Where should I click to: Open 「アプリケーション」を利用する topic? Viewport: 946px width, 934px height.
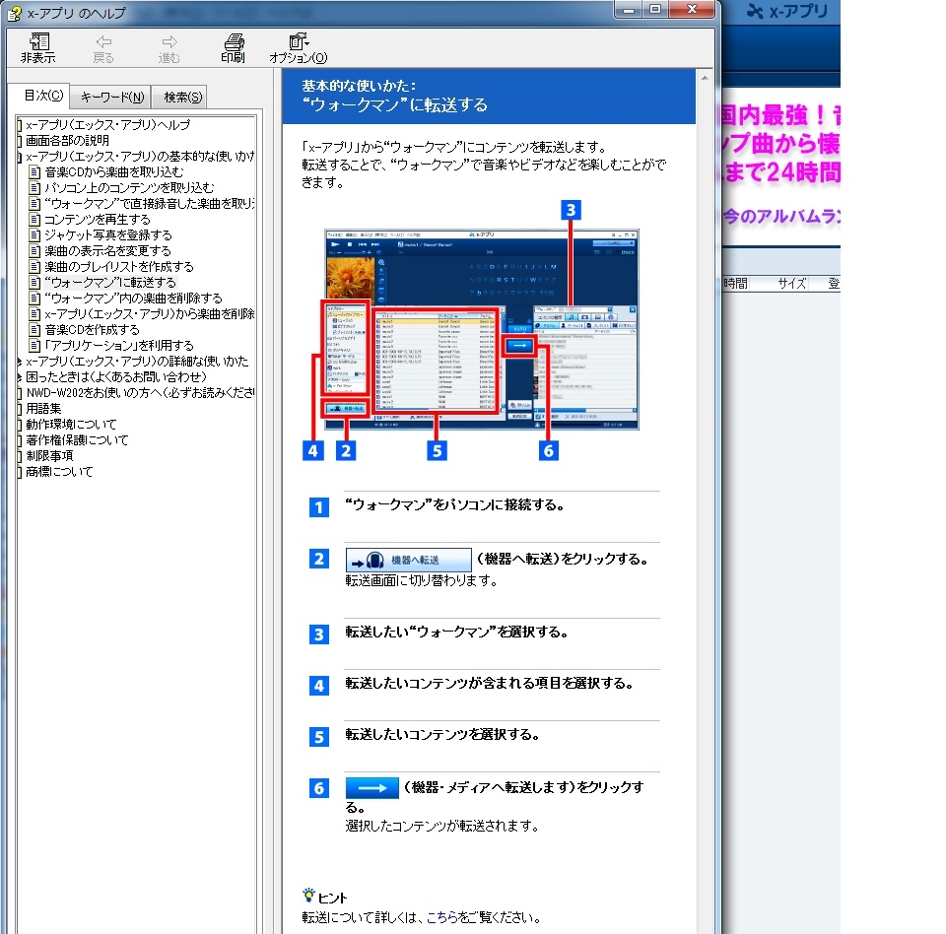click(119, 345)
